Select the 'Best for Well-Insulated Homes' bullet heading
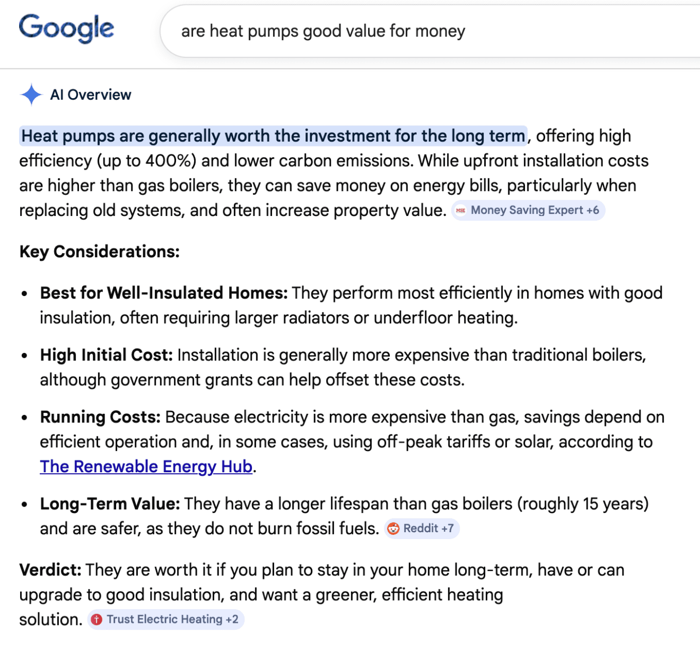This screenshot has width=700, height=650. [163, 293]
